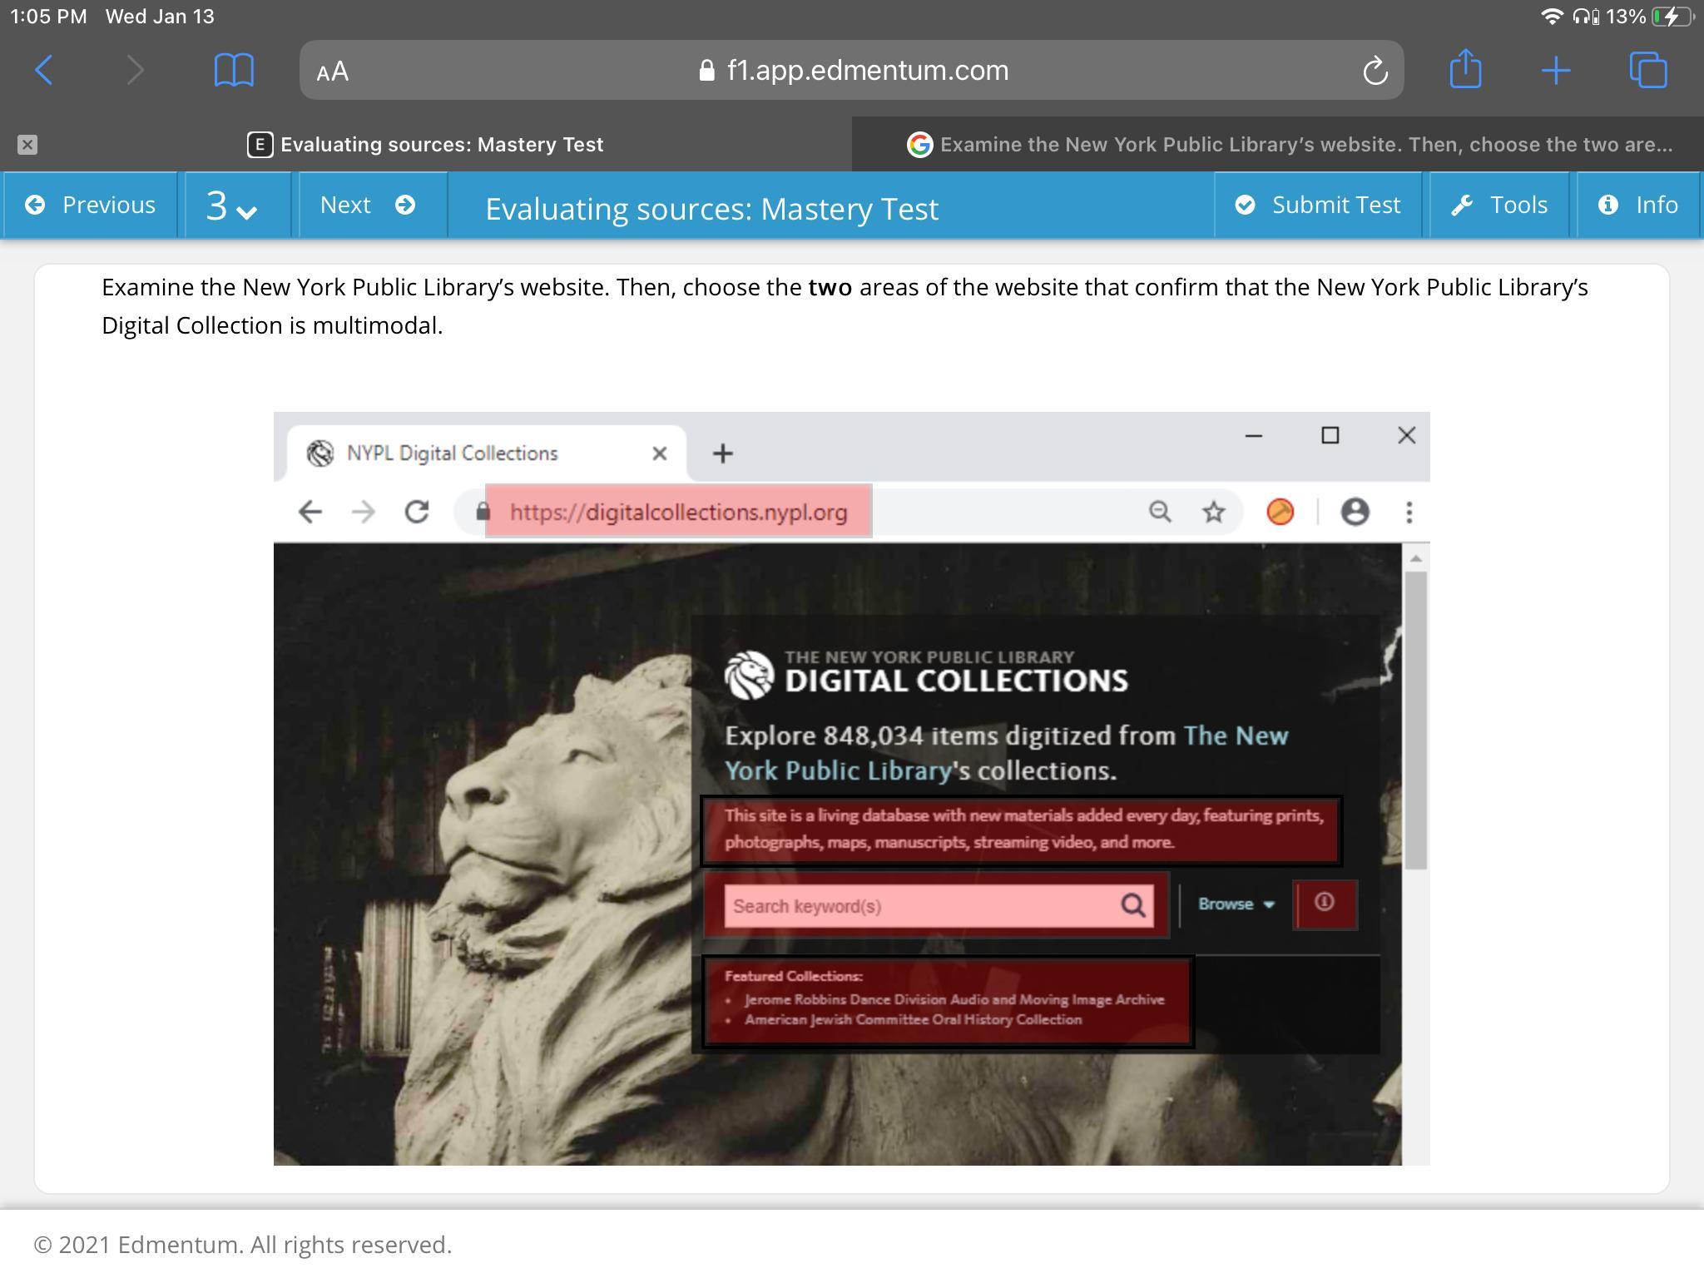
Task: Add a new Safari tab
Action: [x=1555, y=71]
